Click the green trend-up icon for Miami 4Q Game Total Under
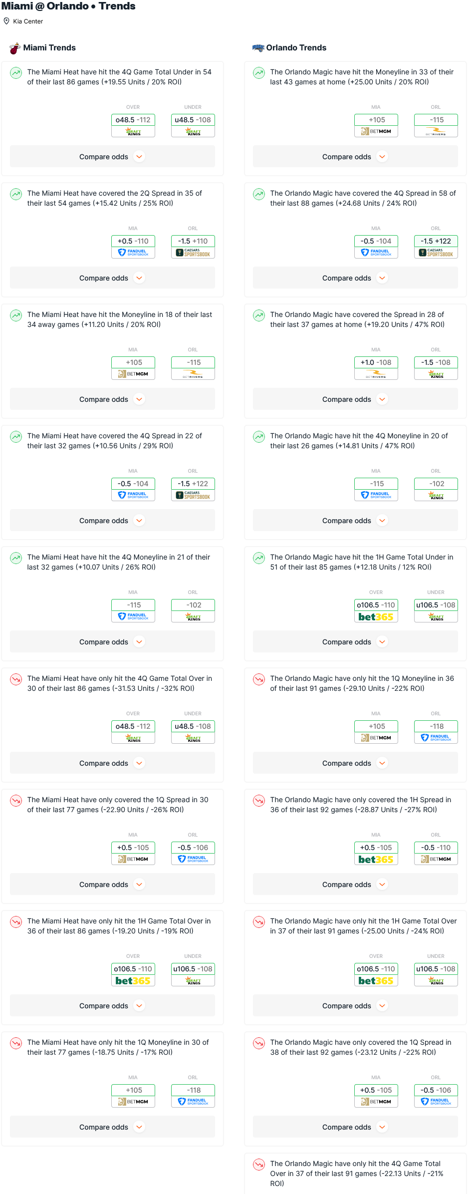468x1194 pixels. pos(16,73)
